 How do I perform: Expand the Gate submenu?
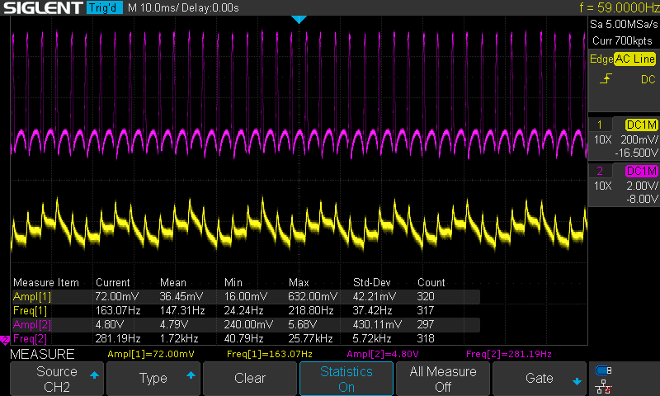point(540,379)
